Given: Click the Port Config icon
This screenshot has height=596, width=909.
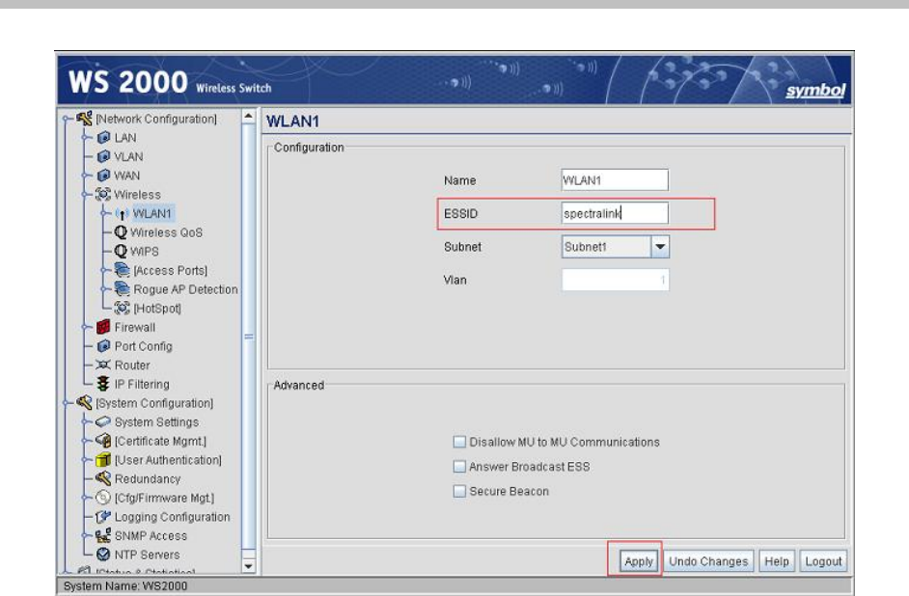Looking at the screenshot, I should pos(103,346).
